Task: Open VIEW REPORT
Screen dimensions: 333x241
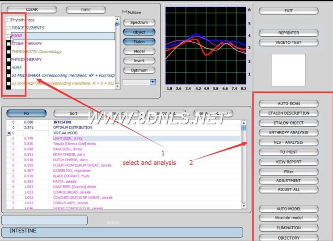Action: pos(288,162)
